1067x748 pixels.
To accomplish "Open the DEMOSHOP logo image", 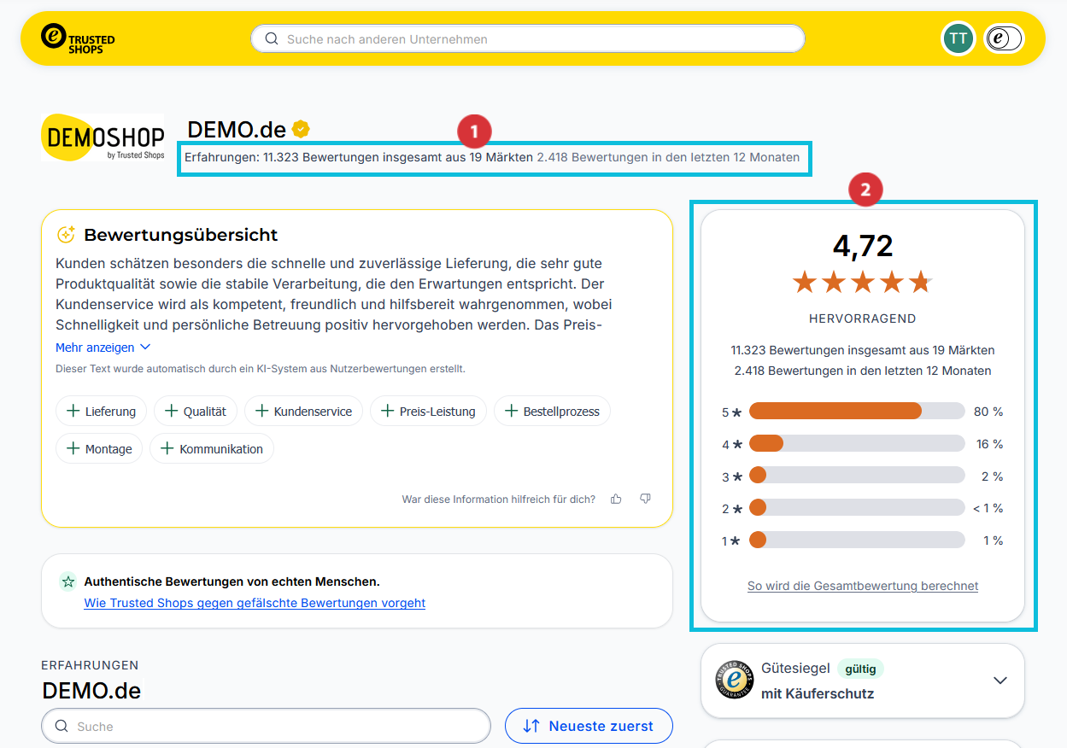I will [103, 137].
